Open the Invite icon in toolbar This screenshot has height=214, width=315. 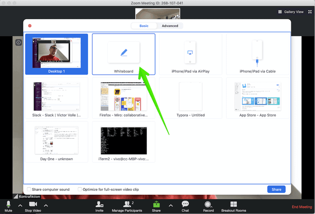99,204
